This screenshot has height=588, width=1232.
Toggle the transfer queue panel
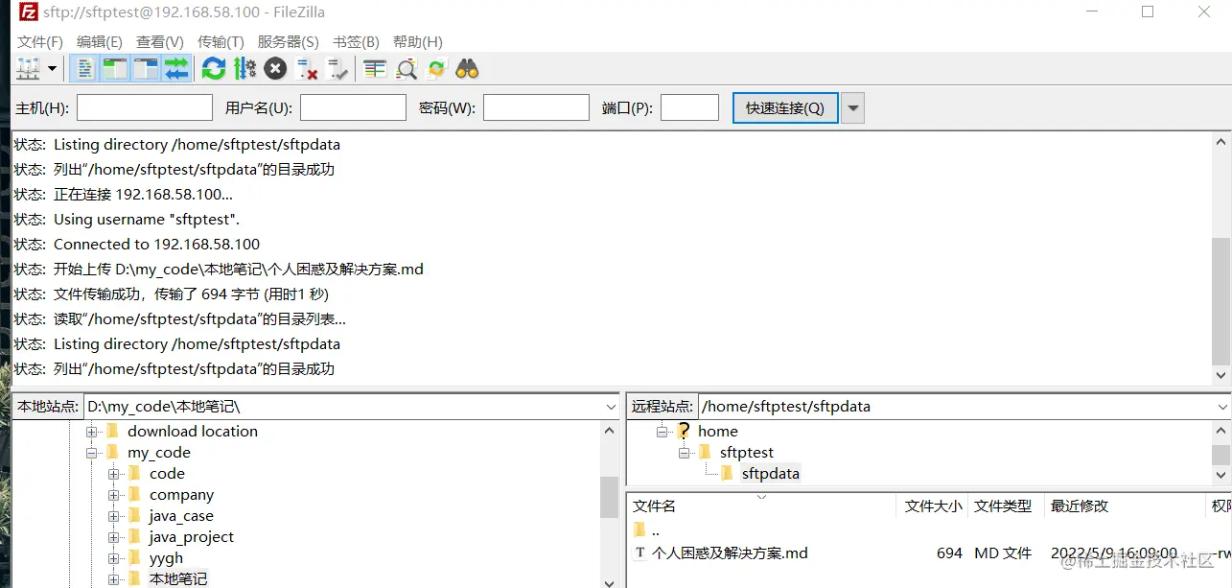point(178,68)
